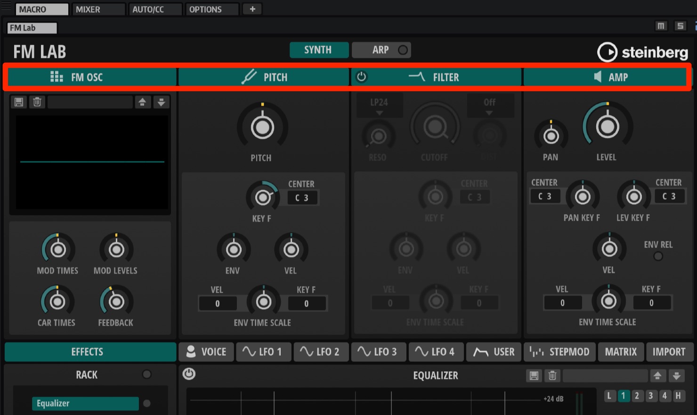Click the S button at top right
697x415 pixels.
tap(680, 26)
